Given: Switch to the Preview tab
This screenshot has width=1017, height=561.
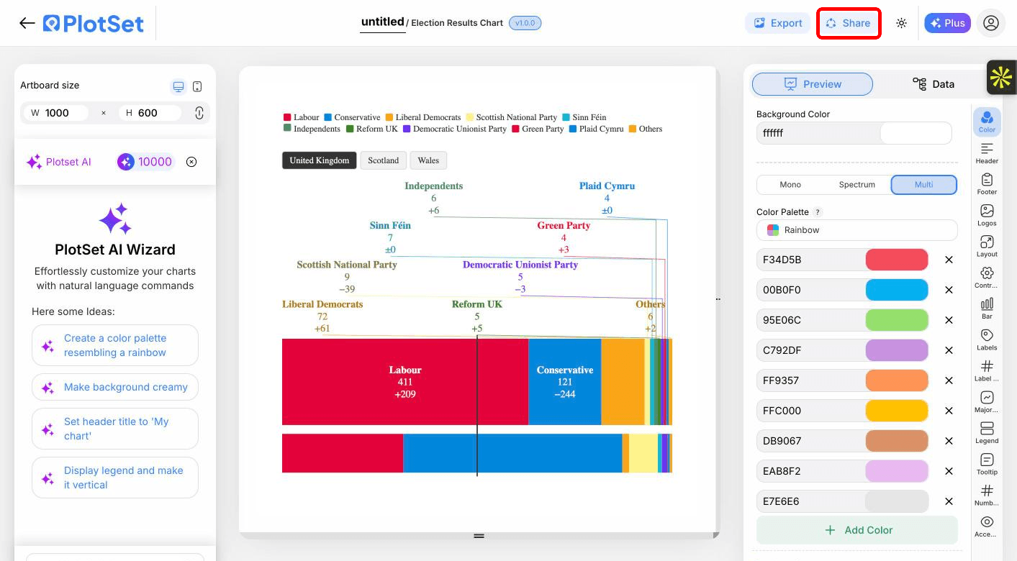Looking at the screenshot, I should (812, 84).
